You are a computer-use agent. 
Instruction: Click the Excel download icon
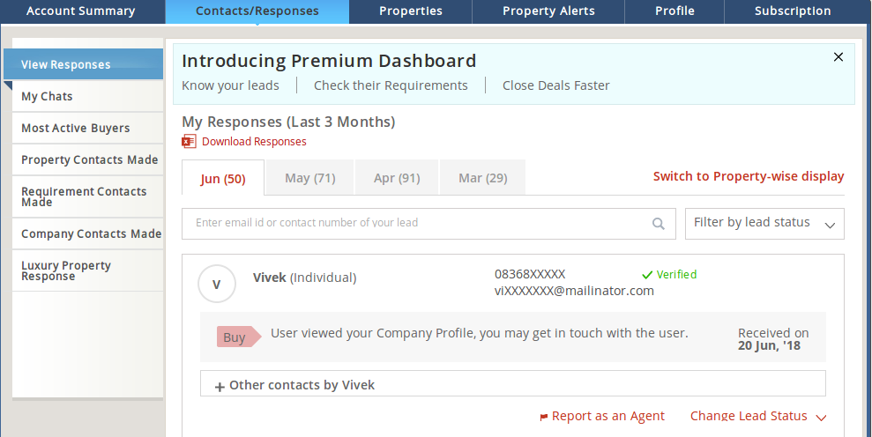pyautogui.click(x=189, y=142)
